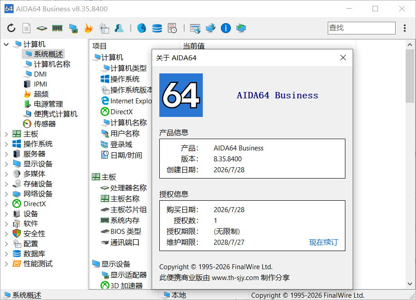The image size is (416, 300).
Task: Expand the 操作系统 tree node
Action: (x=6, y=144)
